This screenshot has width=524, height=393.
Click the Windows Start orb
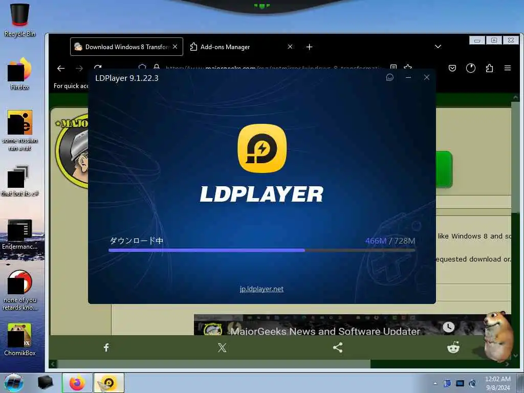coord(14,383)
